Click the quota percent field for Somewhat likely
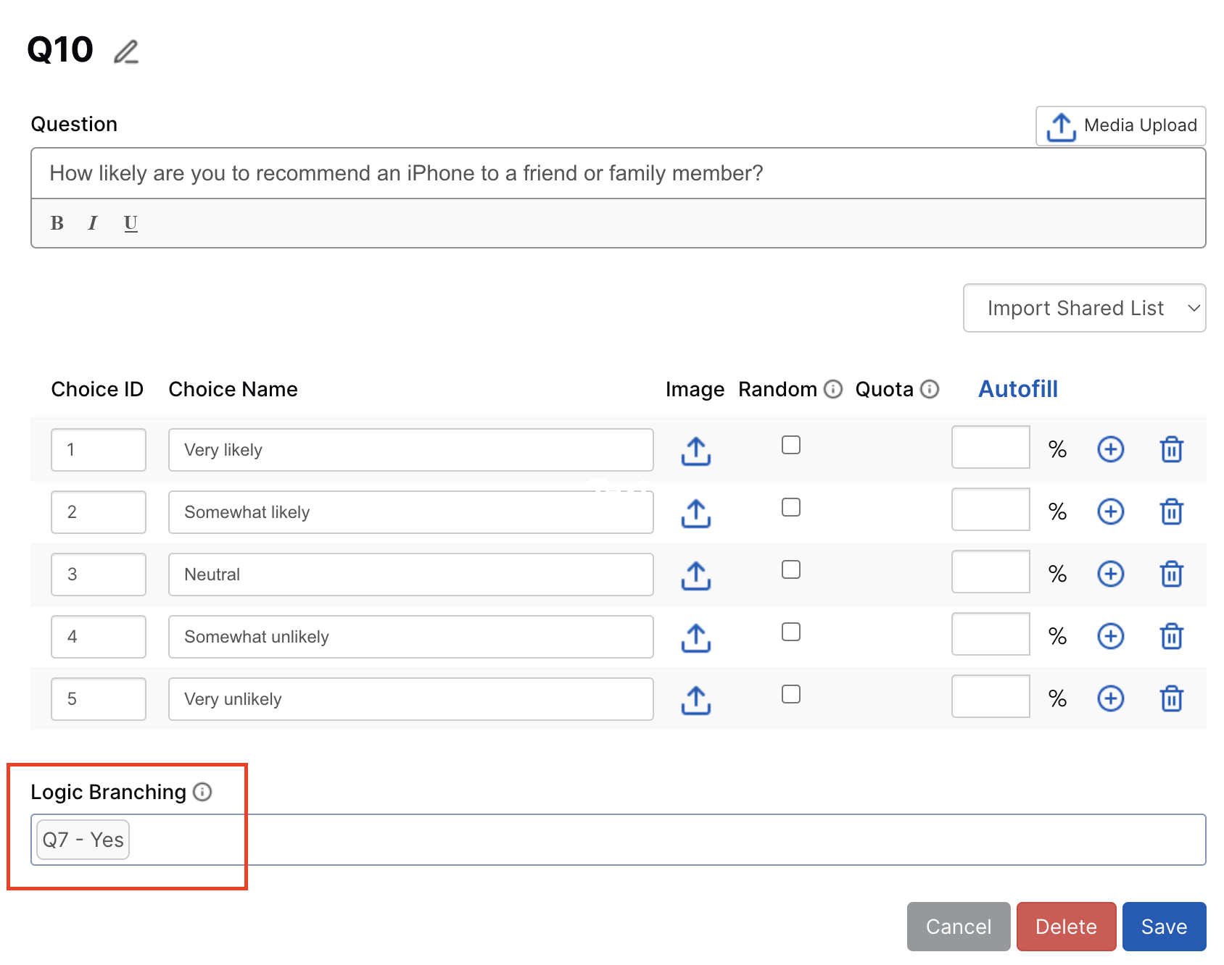 point(991,509)
